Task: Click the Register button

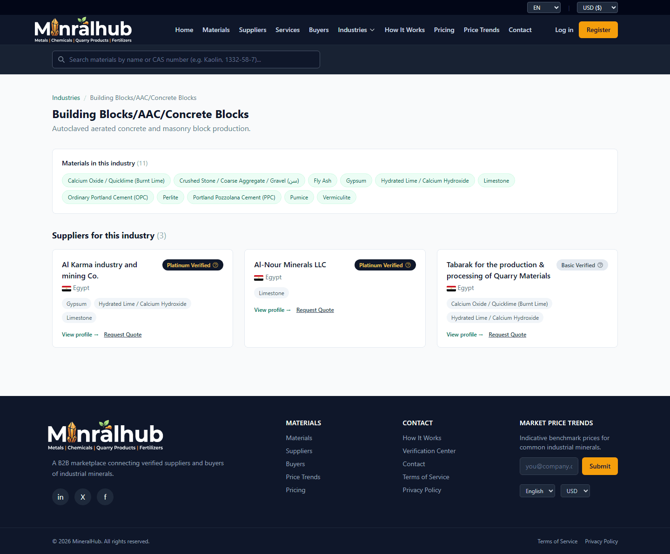Action: 598,30
